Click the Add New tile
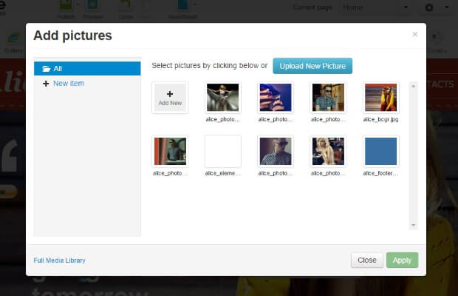Image resolution: width=458 pixels, height=296 pixels. [170, 98]
